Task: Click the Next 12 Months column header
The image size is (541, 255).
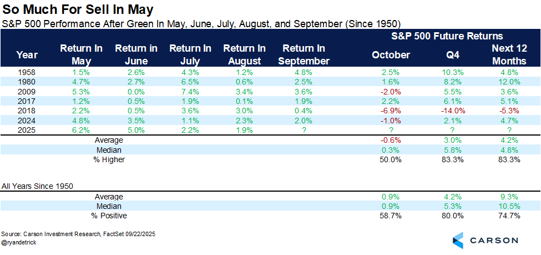Action: 505,54
